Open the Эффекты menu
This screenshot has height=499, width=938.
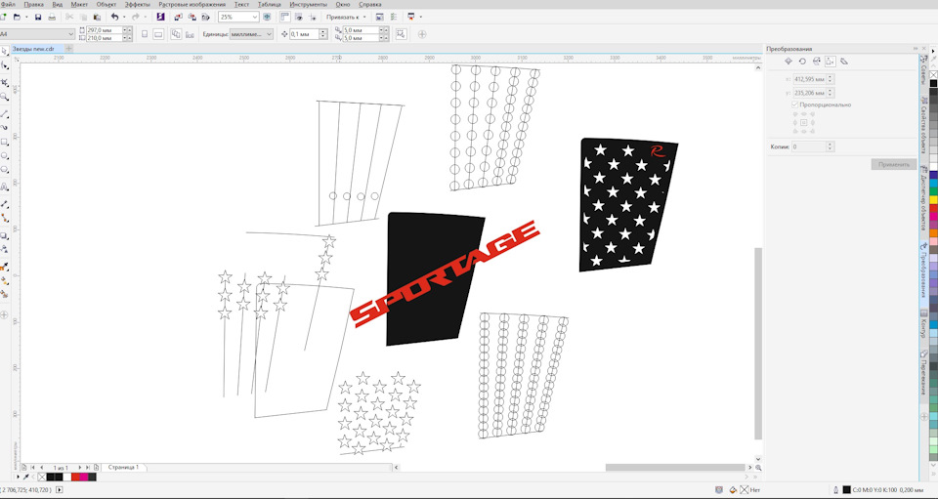point(138,4)
